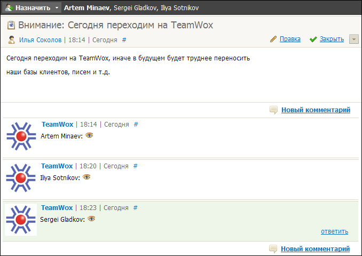Click the TeamWox avatar in the 18:23 comment
The height and width of the screenshot is (256, 362).
[21, 220]
